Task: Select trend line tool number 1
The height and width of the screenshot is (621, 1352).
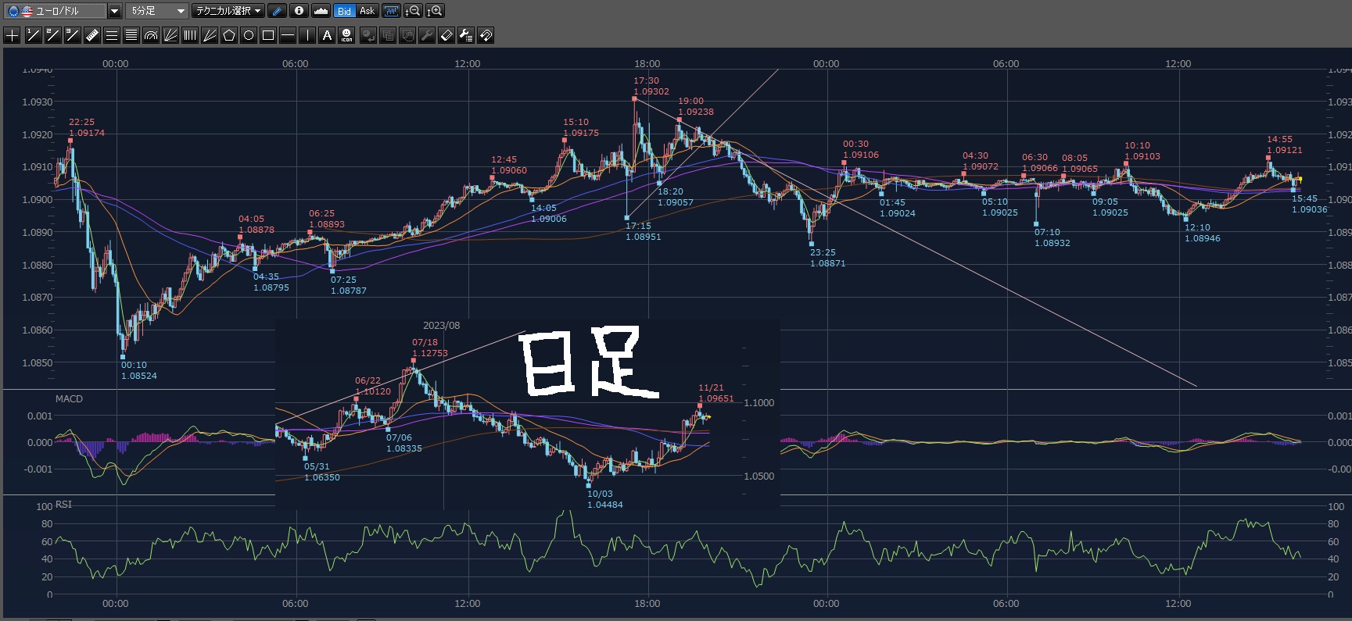Action: [33, 35]
